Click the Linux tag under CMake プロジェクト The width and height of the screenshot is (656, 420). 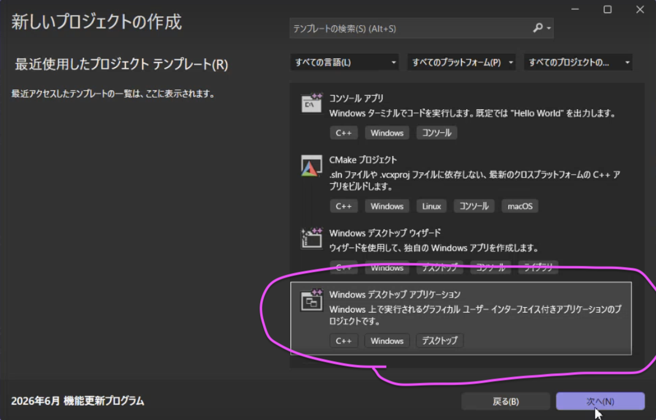coord(431,206)
